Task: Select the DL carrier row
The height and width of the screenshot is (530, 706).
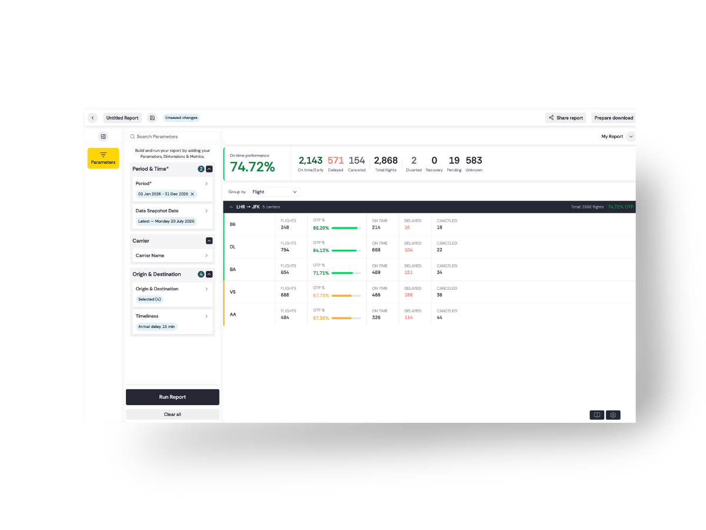Action: pyautogui.click(x=429, y=247)
